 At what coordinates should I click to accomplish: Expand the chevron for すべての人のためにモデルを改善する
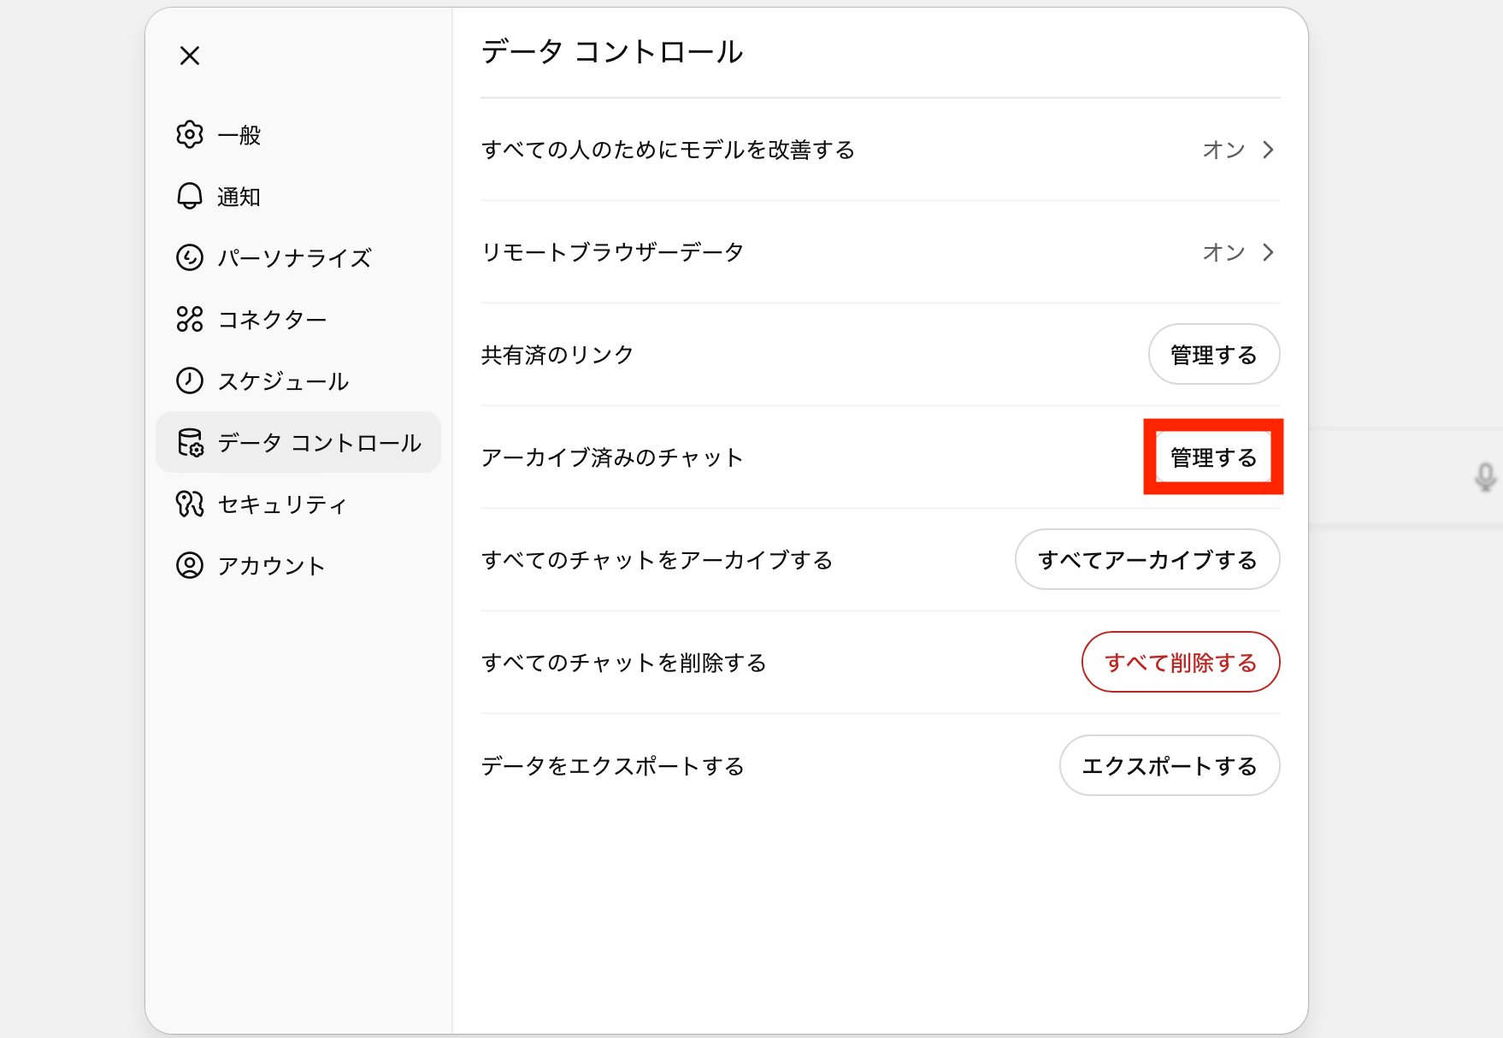(x=1269, y=150)
